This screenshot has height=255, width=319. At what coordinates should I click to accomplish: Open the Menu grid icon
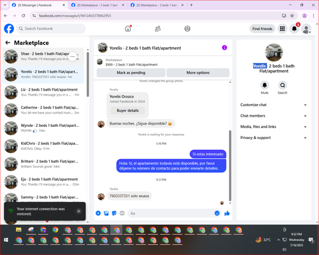tap(282, 29)
